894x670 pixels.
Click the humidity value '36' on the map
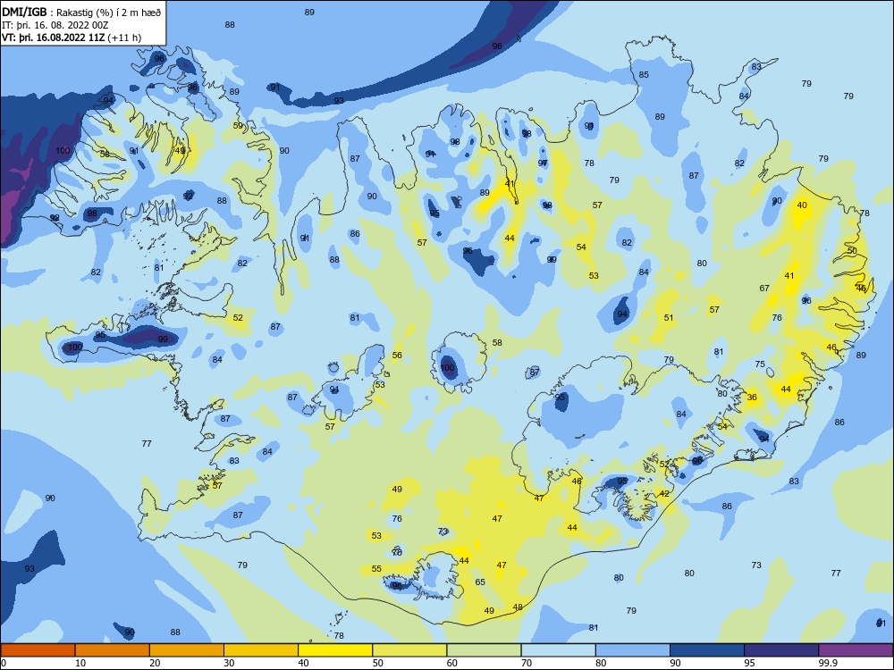click(752, 398)
